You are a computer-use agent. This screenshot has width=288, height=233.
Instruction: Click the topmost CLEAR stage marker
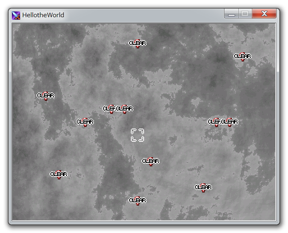pyautogui.click(x=137, y=43)
